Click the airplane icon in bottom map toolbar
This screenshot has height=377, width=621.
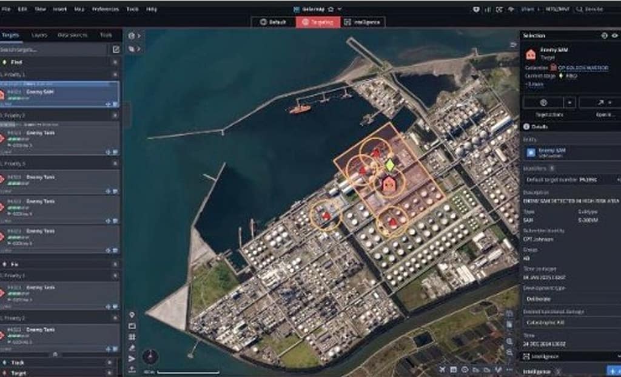pos(442,369)
